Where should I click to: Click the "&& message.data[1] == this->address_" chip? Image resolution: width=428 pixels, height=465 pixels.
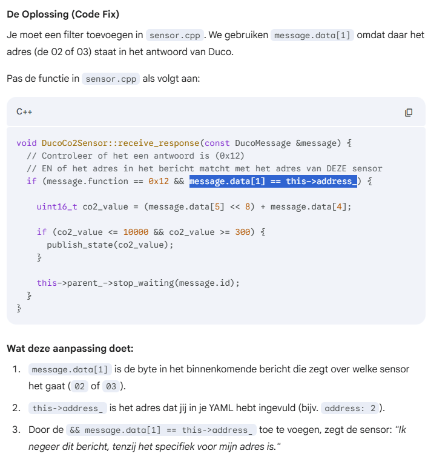click(x=160, y=430)
